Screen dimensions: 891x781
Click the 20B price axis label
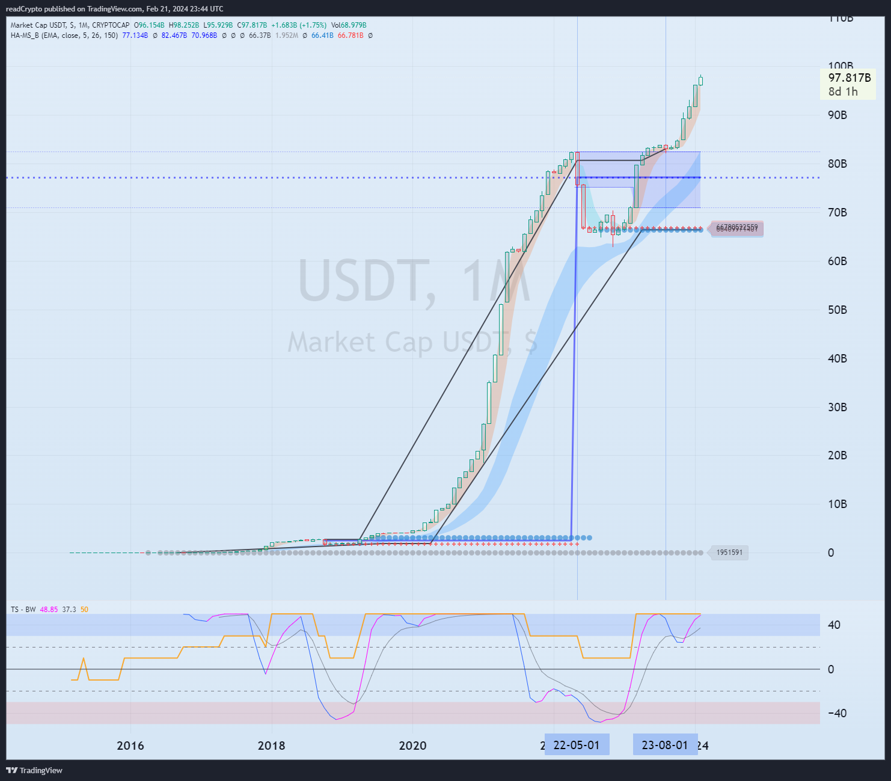coord(837,455)
